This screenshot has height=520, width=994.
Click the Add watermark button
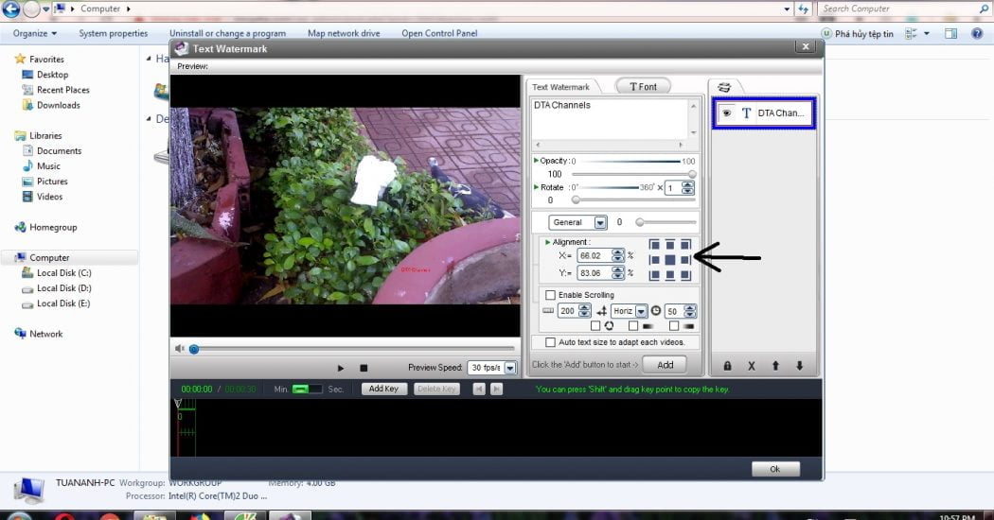665,365
